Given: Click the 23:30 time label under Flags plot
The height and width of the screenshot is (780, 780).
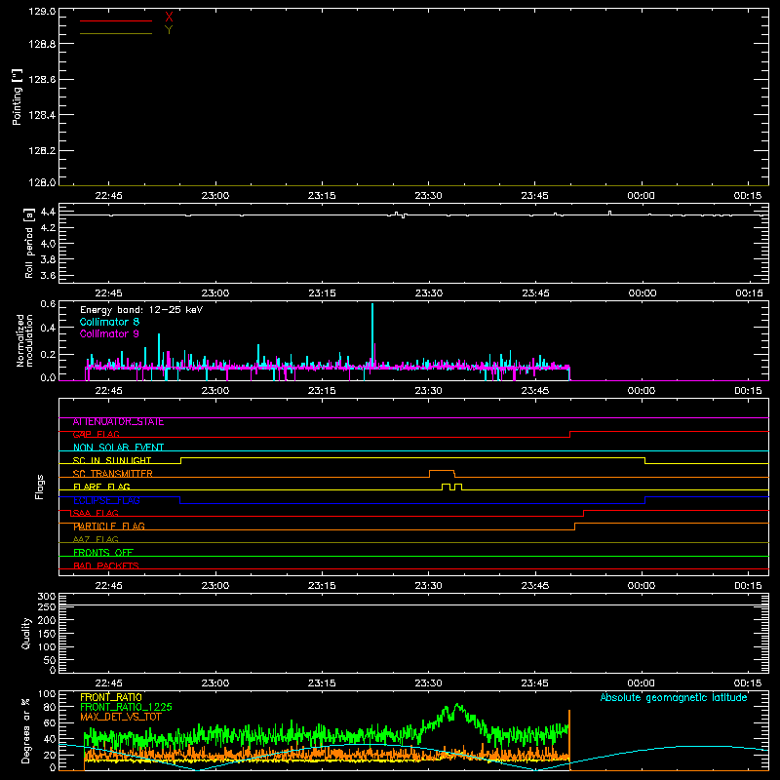Looking at the screenshot, I should tap(428, 586).
